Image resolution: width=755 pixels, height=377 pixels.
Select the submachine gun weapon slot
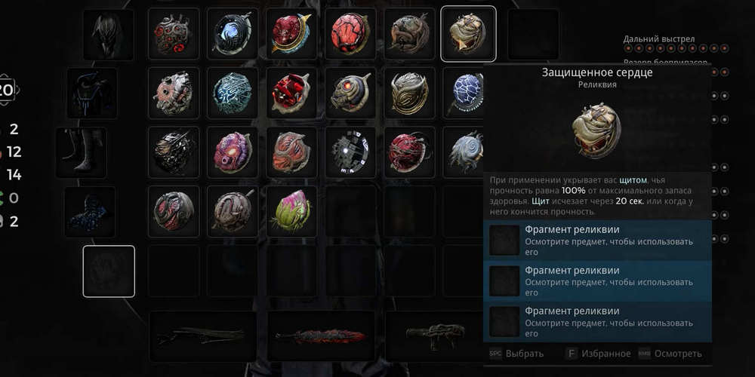pos(435,336)
